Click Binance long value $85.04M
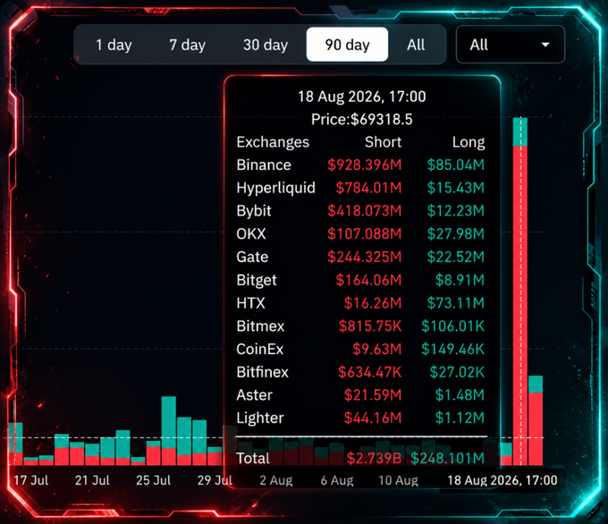The image size is (608, 524). (x=456, y=165)
